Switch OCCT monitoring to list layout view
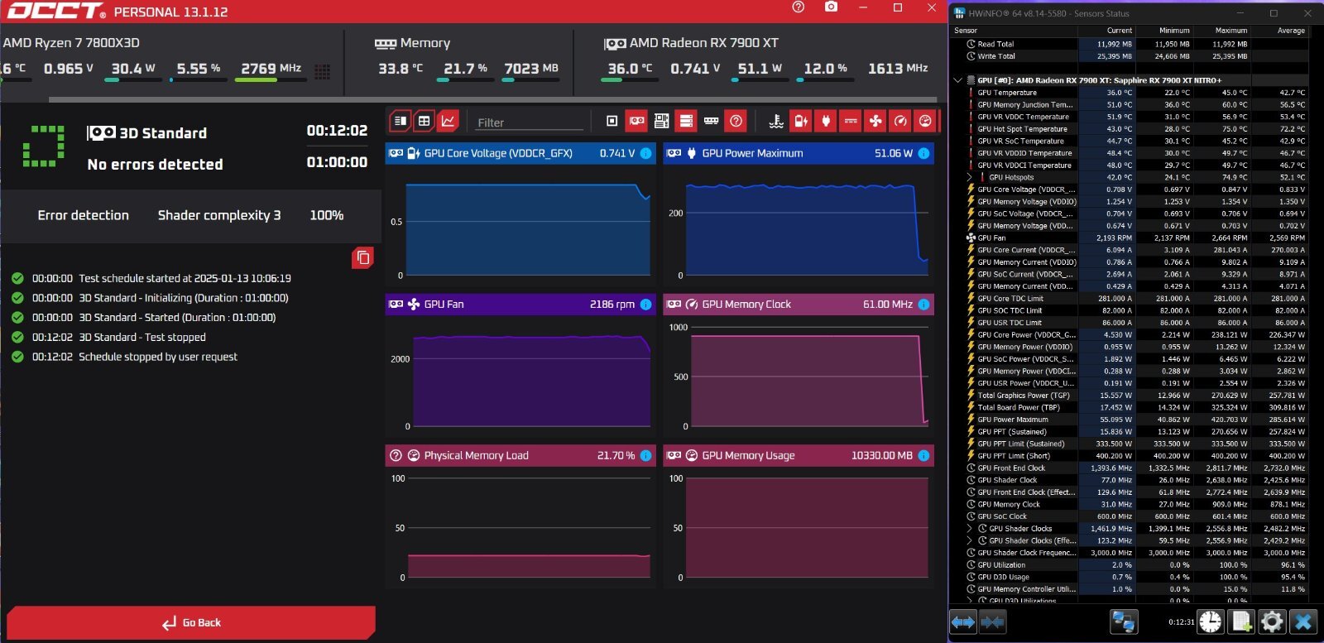 point(401,121)
